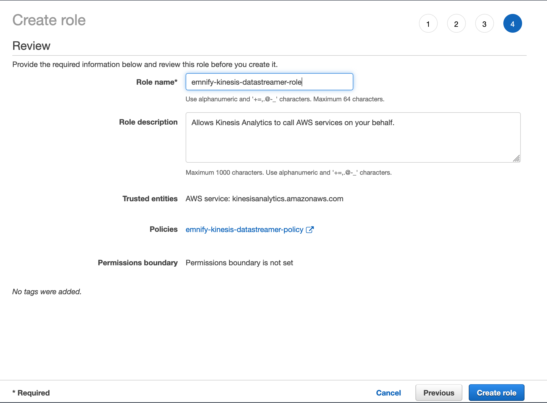
Task: Select 'AWS service: kinesisanalytics.amazonaws.com' text
Action: [x=264, y=199]
